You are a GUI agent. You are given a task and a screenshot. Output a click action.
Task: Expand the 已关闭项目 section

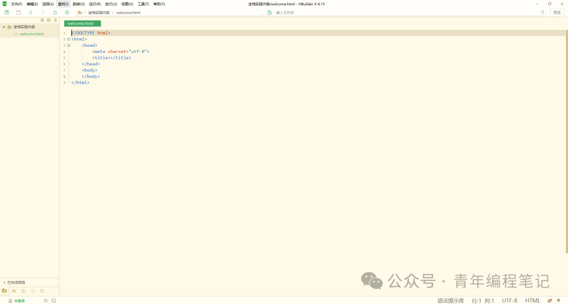4,282
